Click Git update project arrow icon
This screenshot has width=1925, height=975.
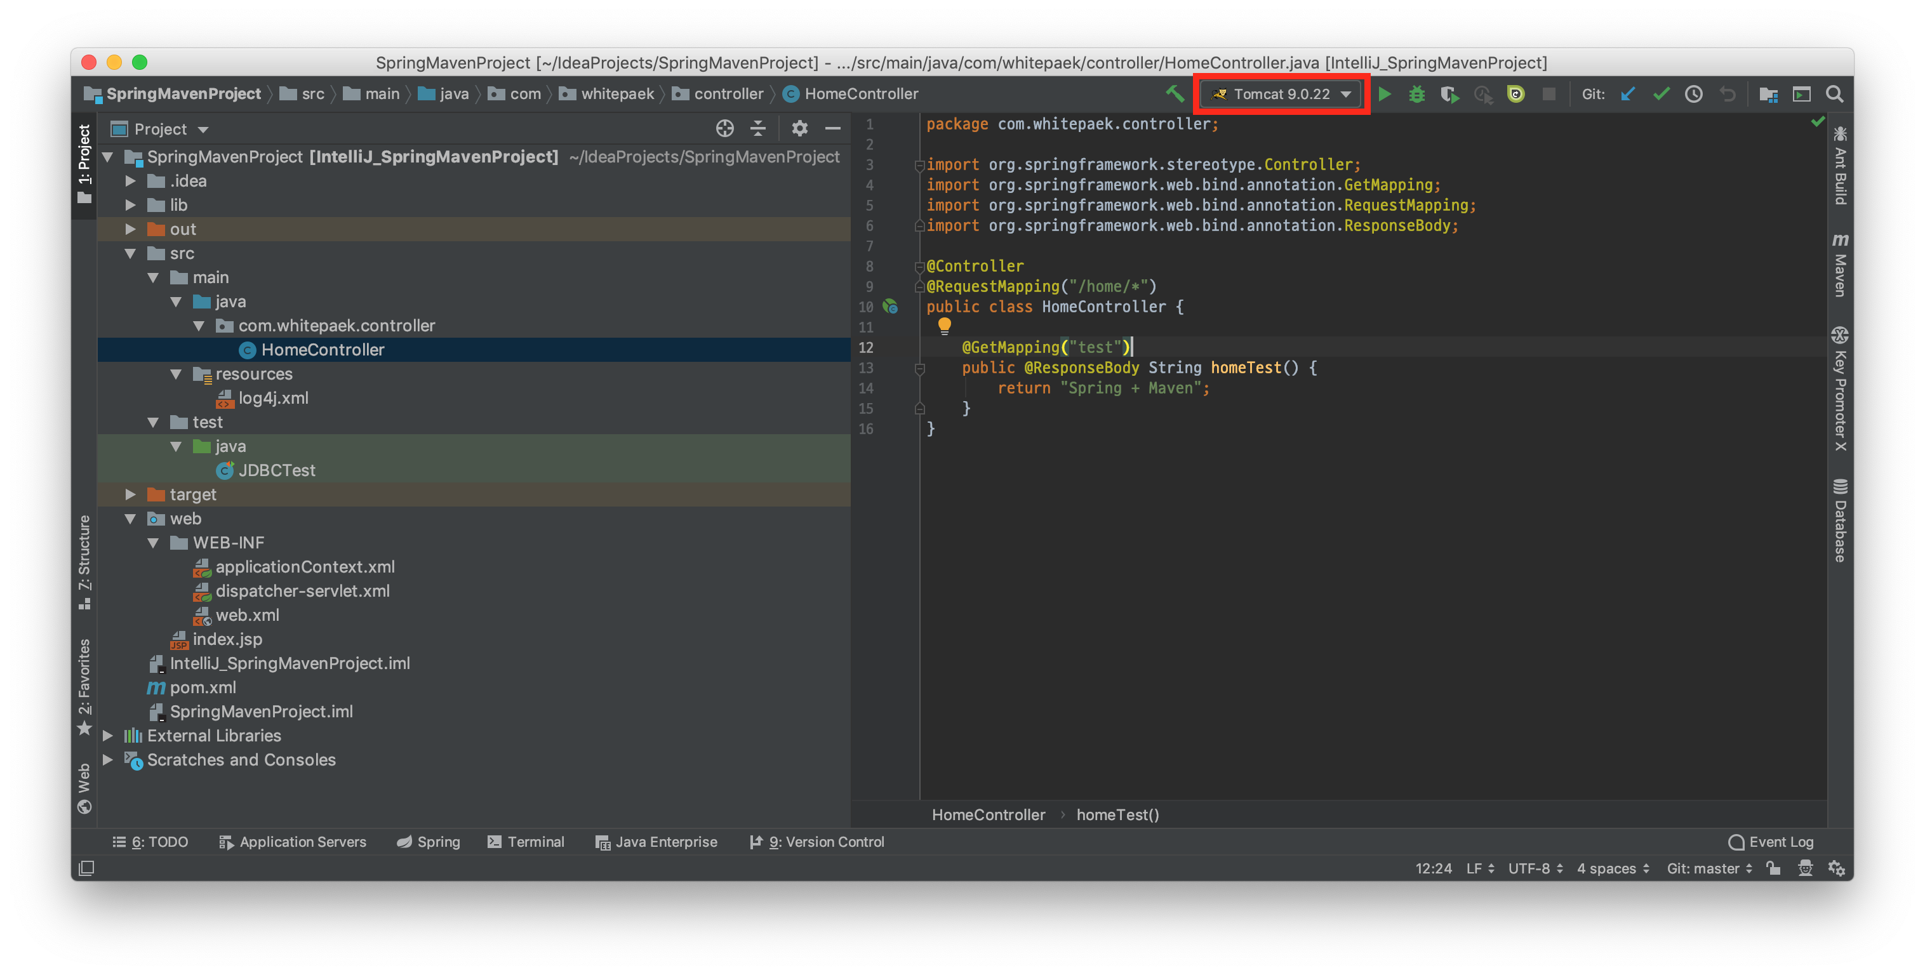click(1628, 94)
